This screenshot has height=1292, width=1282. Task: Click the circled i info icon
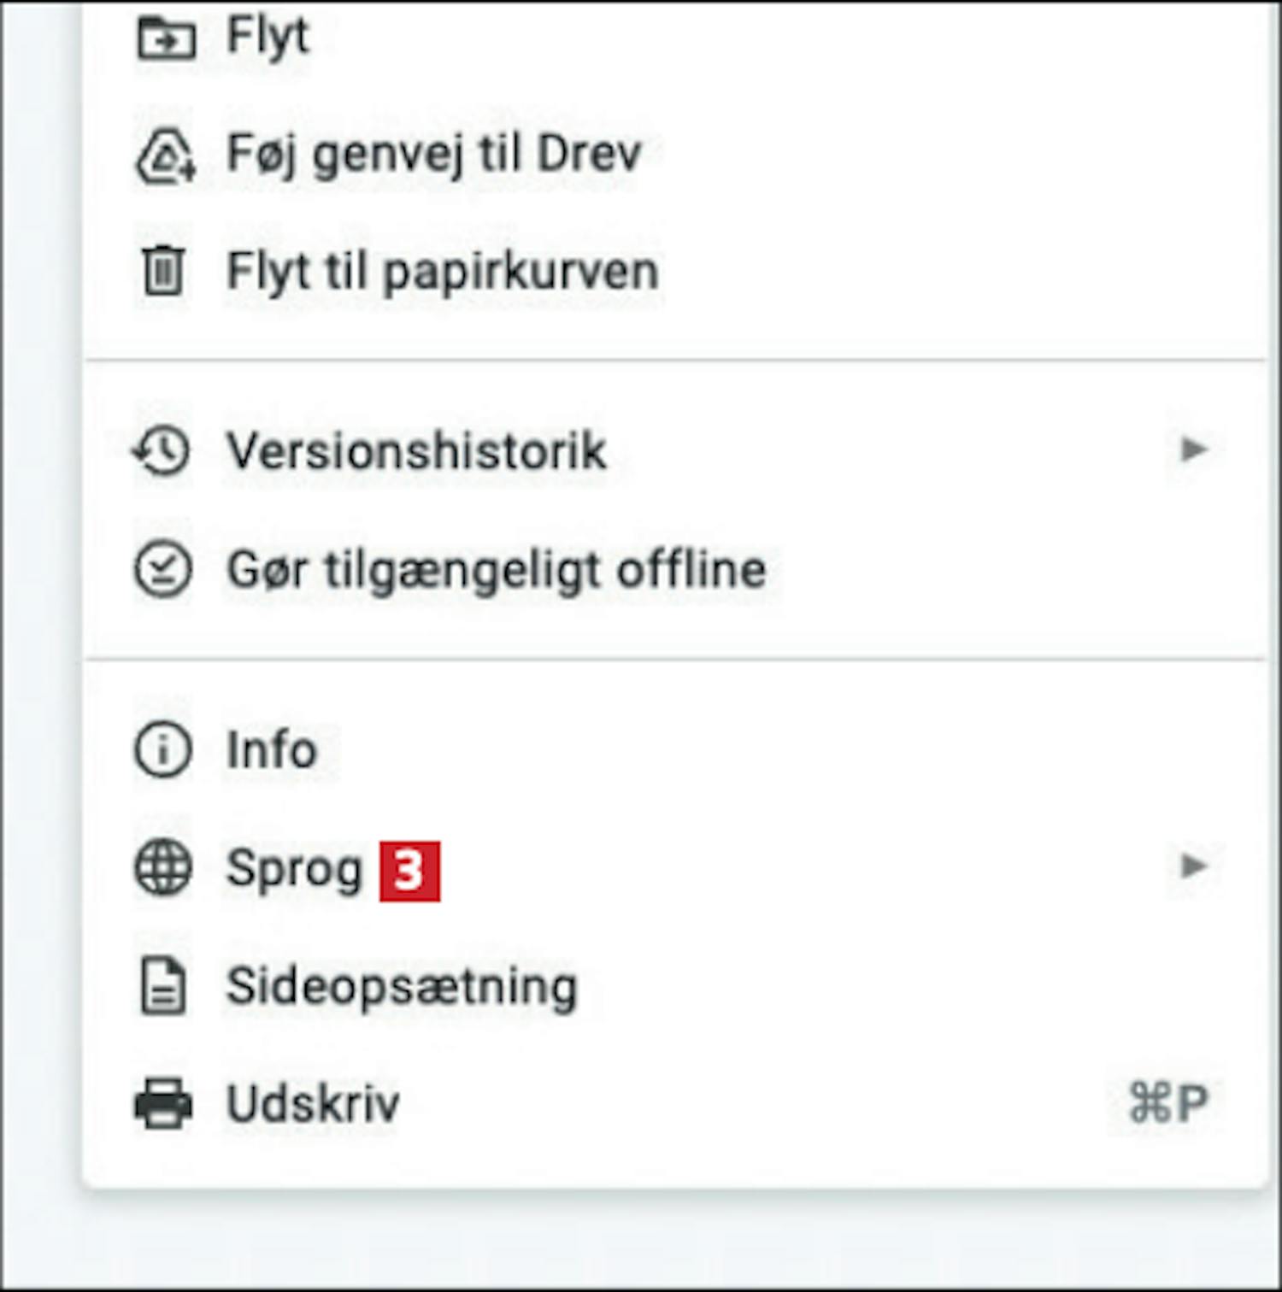pyautogui.click(x=162, y=749)
